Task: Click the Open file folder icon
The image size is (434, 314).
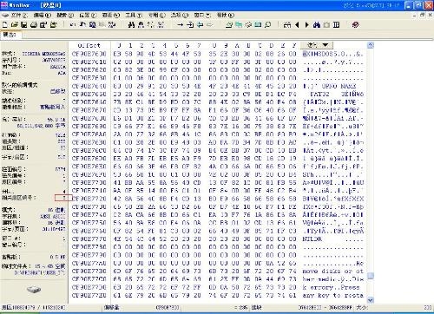Action: [15, 25]
